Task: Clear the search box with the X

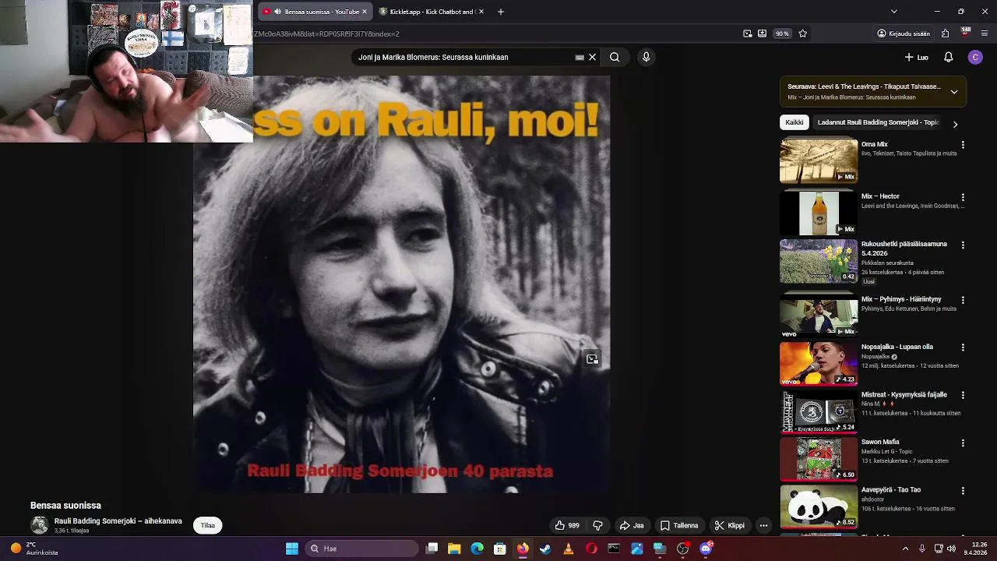Action: 592,57
